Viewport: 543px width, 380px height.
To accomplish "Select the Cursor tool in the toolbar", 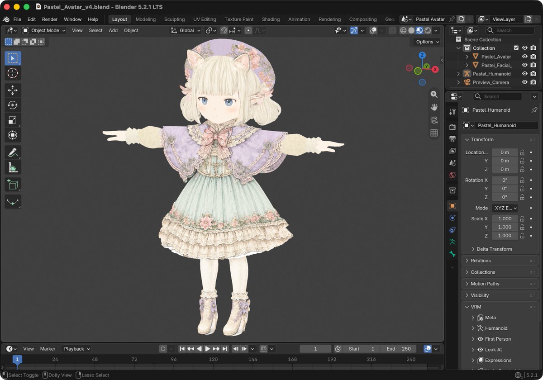I will 13,73.
